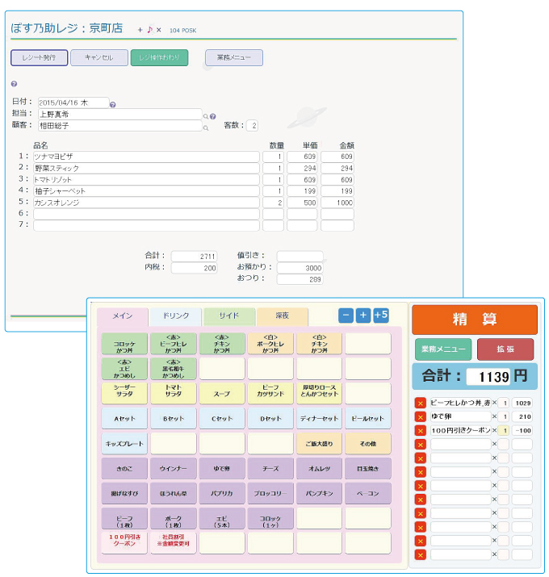Select the 深夜 tab
Viewport: 549px width, 577px height.
(x=282, y=316)
